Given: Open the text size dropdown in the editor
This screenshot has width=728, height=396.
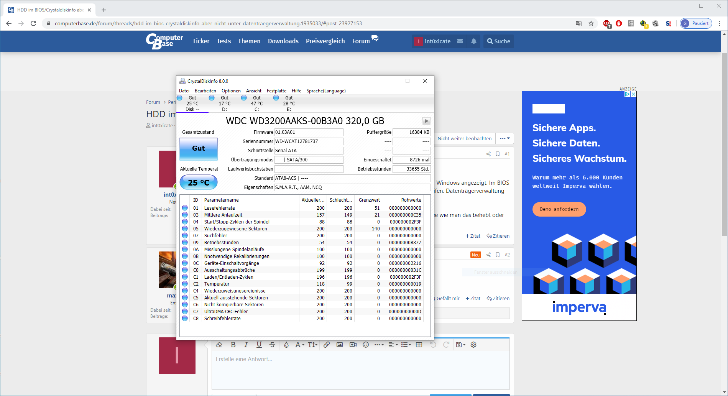Looking at the screenshot, I should (313, 345).
